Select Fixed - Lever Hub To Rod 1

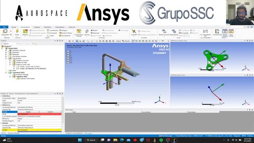click(x=30, y=66)
